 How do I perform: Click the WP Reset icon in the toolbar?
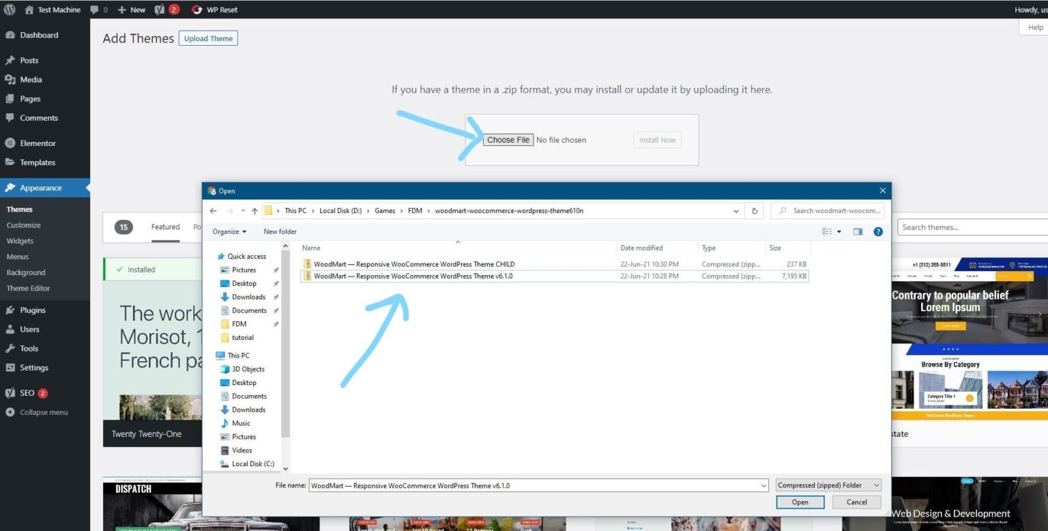click(x=196, y=10)
